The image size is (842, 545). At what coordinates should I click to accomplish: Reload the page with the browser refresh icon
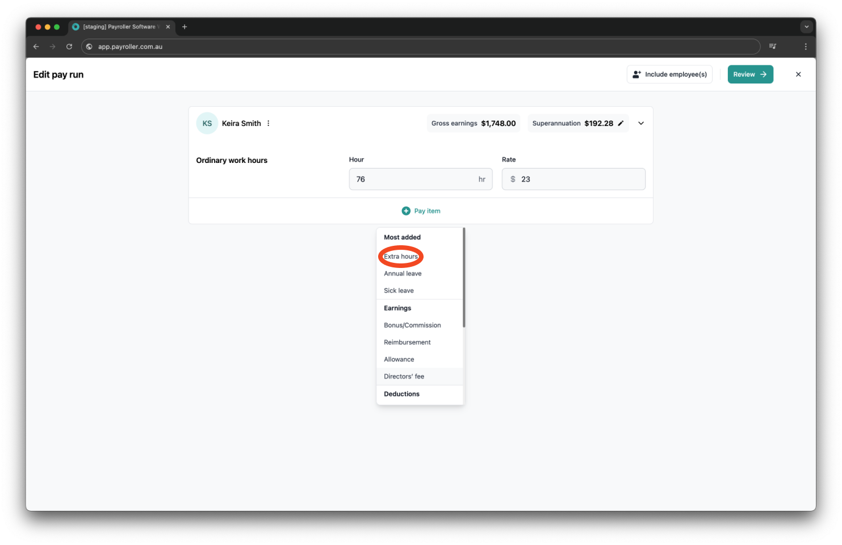tap(69, 47)
